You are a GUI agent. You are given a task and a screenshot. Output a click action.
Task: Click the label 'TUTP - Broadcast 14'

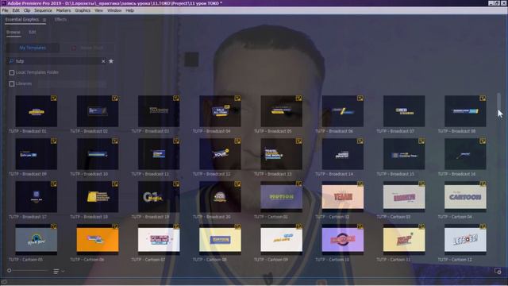tap(334, 174)
